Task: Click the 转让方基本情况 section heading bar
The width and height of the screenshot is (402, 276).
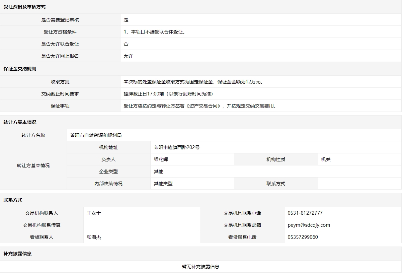Action: tap(20, 122)
